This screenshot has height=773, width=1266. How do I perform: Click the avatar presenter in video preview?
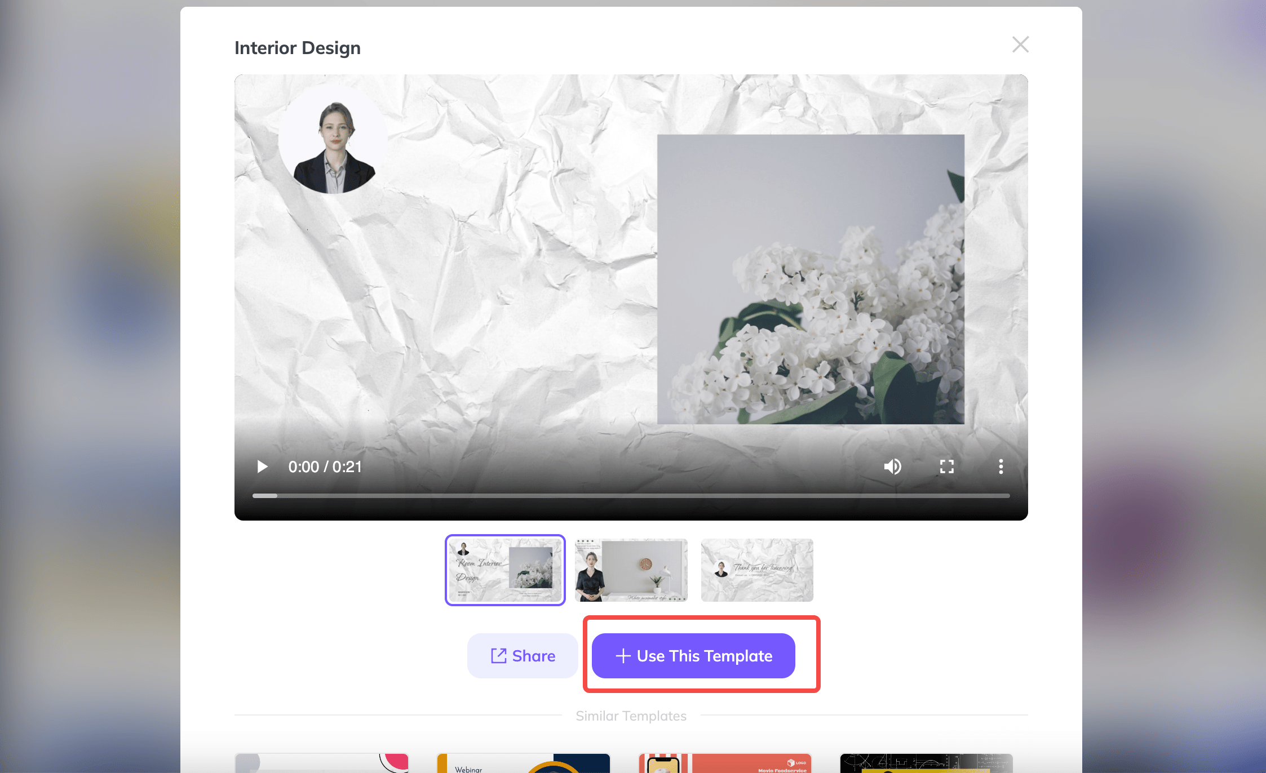tap(333, 141)
